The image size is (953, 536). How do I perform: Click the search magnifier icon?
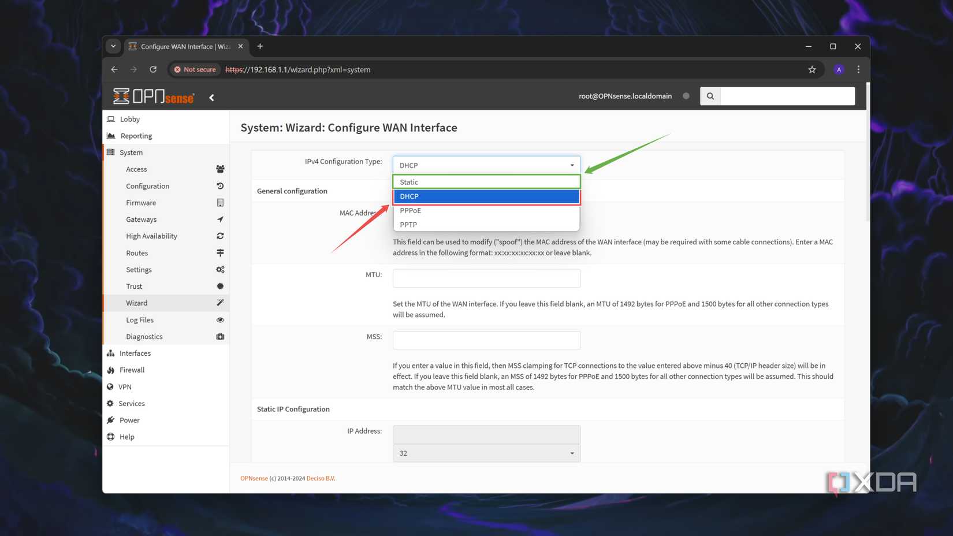coord(710,96)
